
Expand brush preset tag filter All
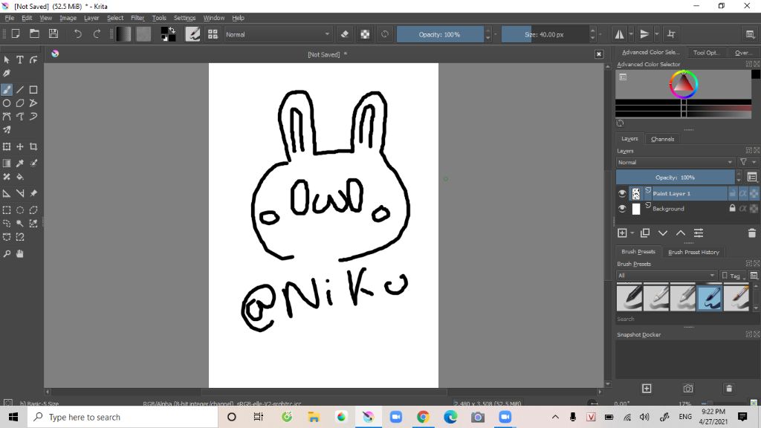pos(667,275)
